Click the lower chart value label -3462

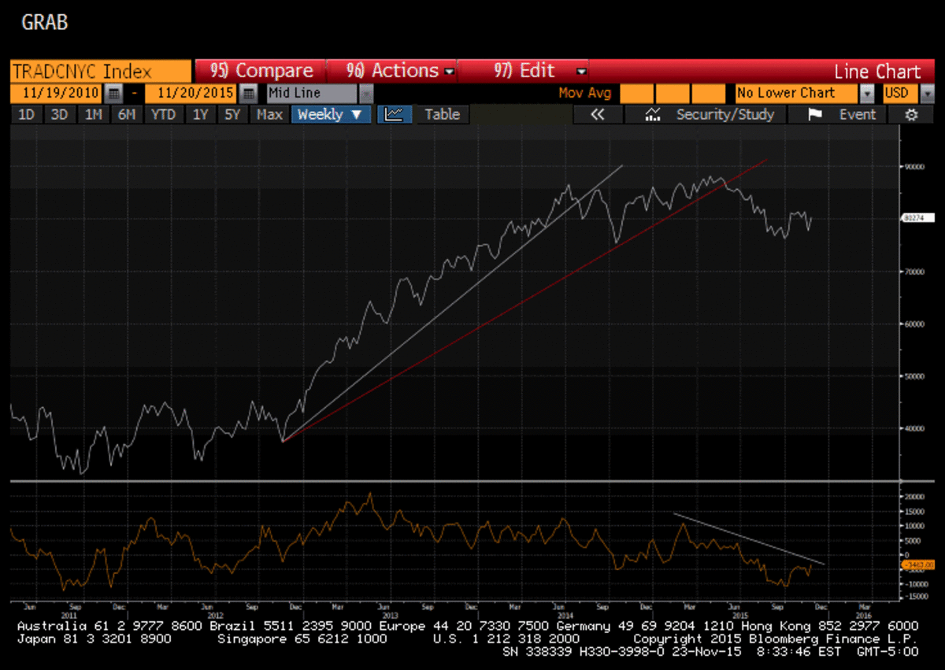click(917, 565)
